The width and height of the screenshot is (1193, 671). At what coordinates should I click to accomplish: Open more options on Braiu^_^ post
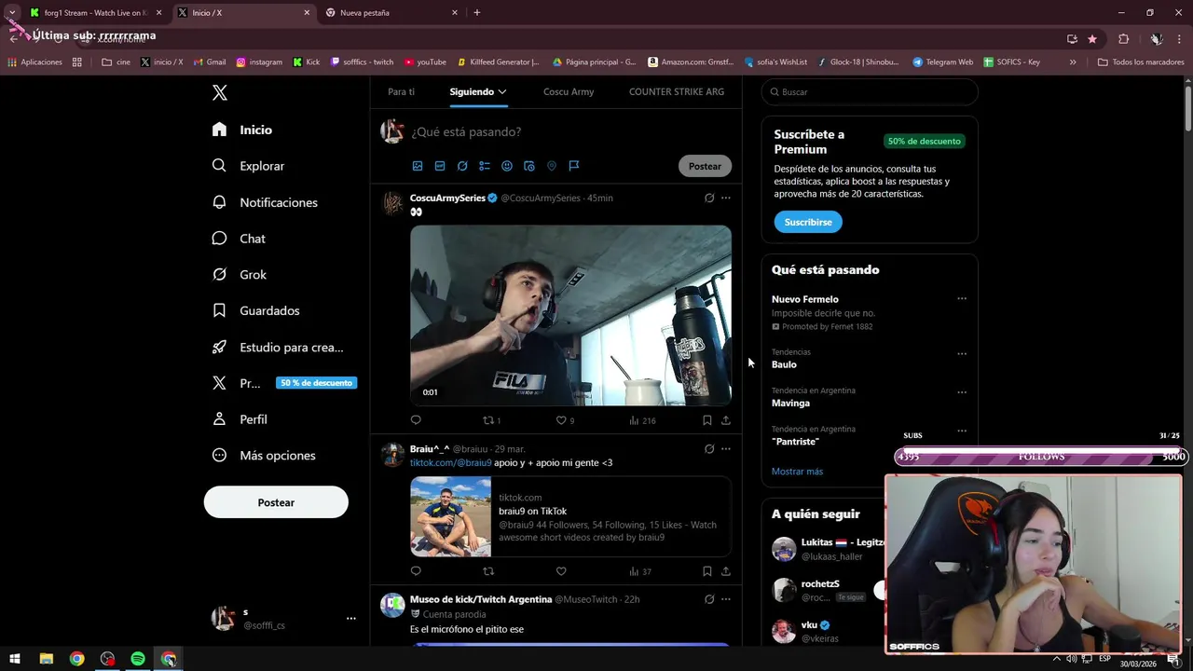(x=726, y=448)
